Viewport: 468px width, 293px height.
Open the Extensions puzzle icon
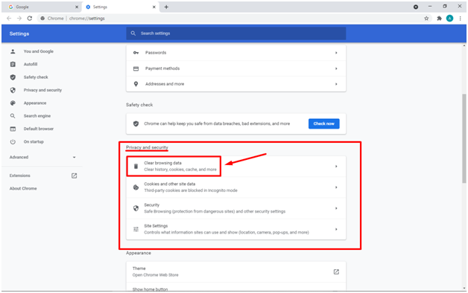click(439, 19)
